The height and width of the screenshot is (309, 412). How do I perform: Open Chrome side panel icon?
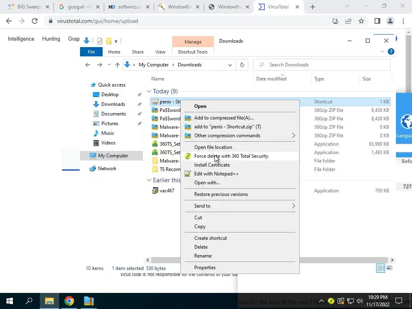point(377,21)
